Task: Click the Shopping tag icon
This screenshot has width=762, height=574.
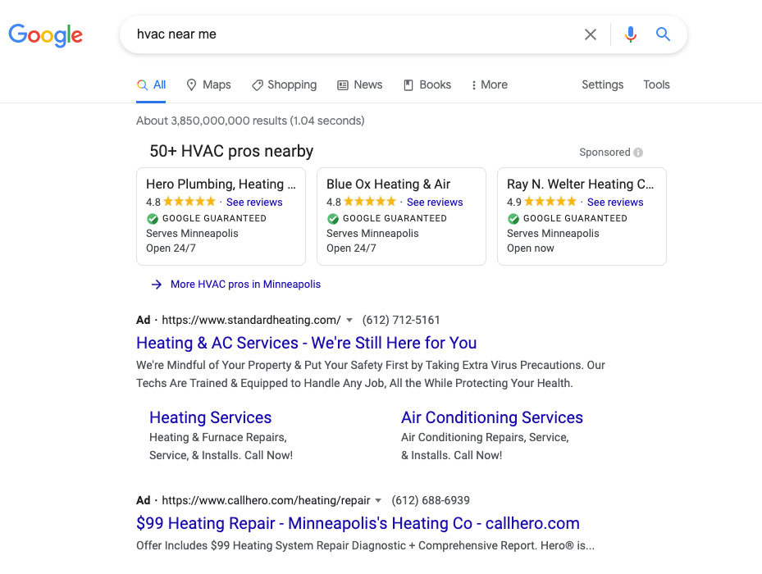Action: coord(256,84)
